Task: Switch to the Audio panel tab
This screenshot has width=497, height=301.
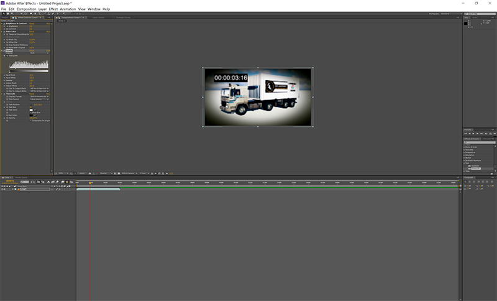Action: 475,17
